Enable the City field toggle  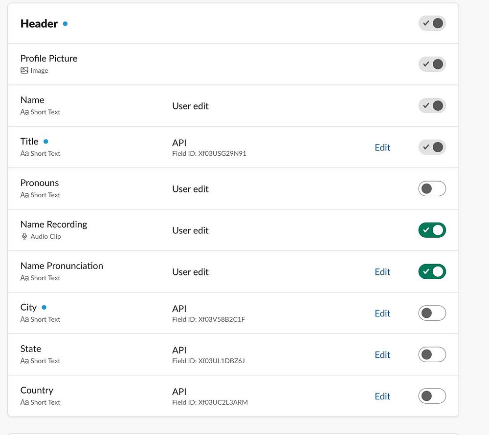(432, 313)
